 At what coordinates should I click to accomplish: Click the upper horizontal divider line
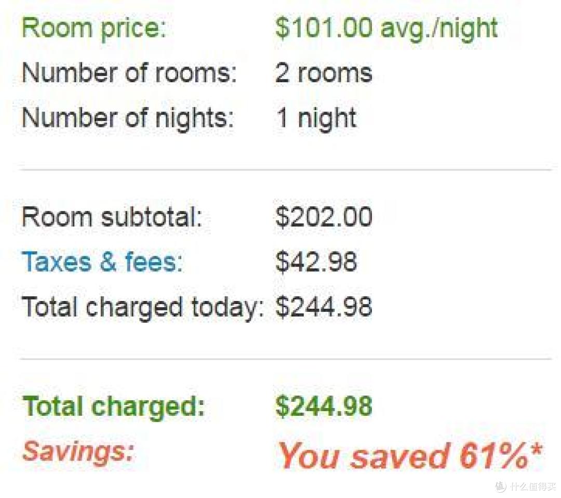click(x=286, y=169)
